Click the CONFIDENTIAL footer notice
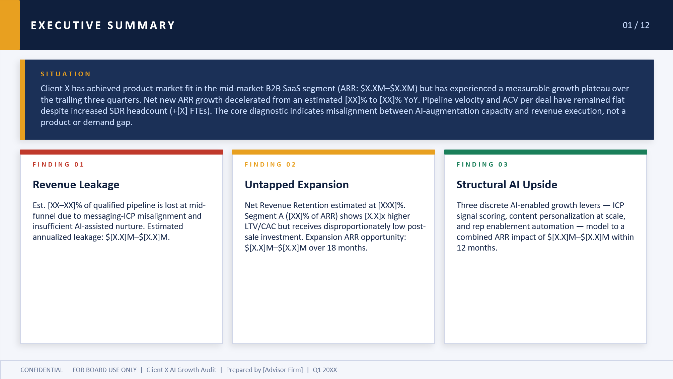 tap(78, 370)
